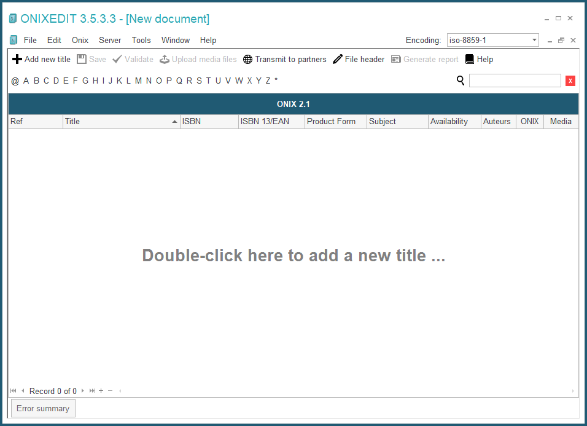The image size is (587, 426).
Task: Click the document icon left of File menu
Action: click(x=14, y=40)
